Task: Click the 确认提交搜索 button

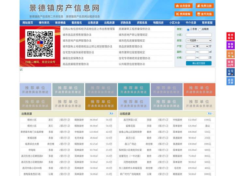Action: pyautogui.click(x=199, y=63)
